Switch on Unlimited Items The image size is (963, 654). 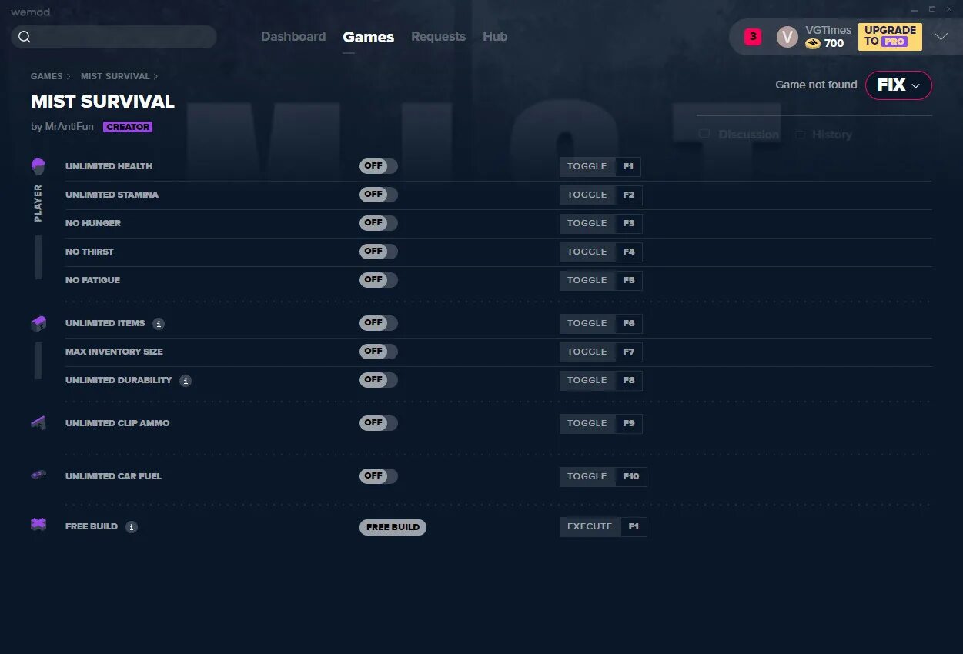tap(379, 323)
